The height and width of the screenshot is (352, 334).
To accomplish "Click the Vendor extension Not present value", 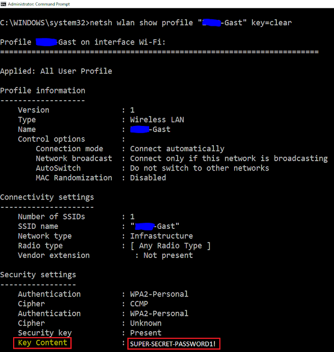I will [168, 255].
